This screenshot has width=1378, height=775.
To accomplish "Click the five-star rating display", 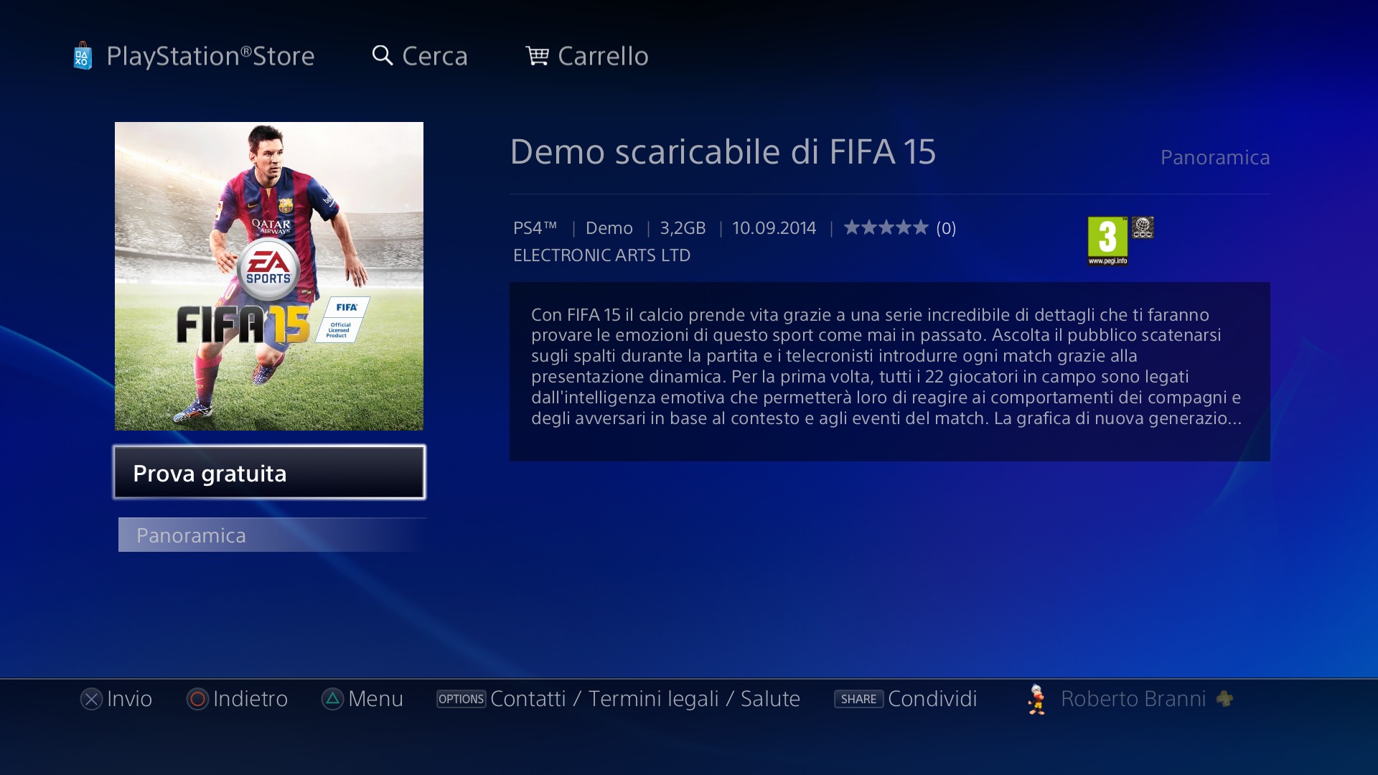I will [886, 227].
